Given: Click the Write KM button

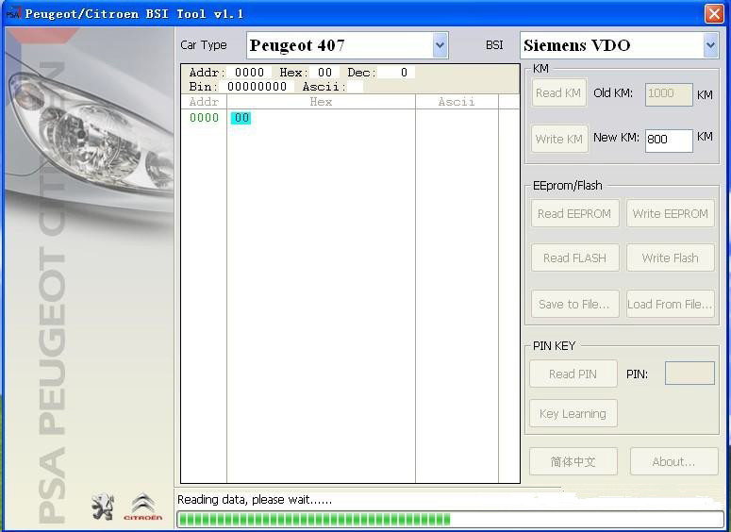Looking at the screenshot, I should [x=559, y=139].
